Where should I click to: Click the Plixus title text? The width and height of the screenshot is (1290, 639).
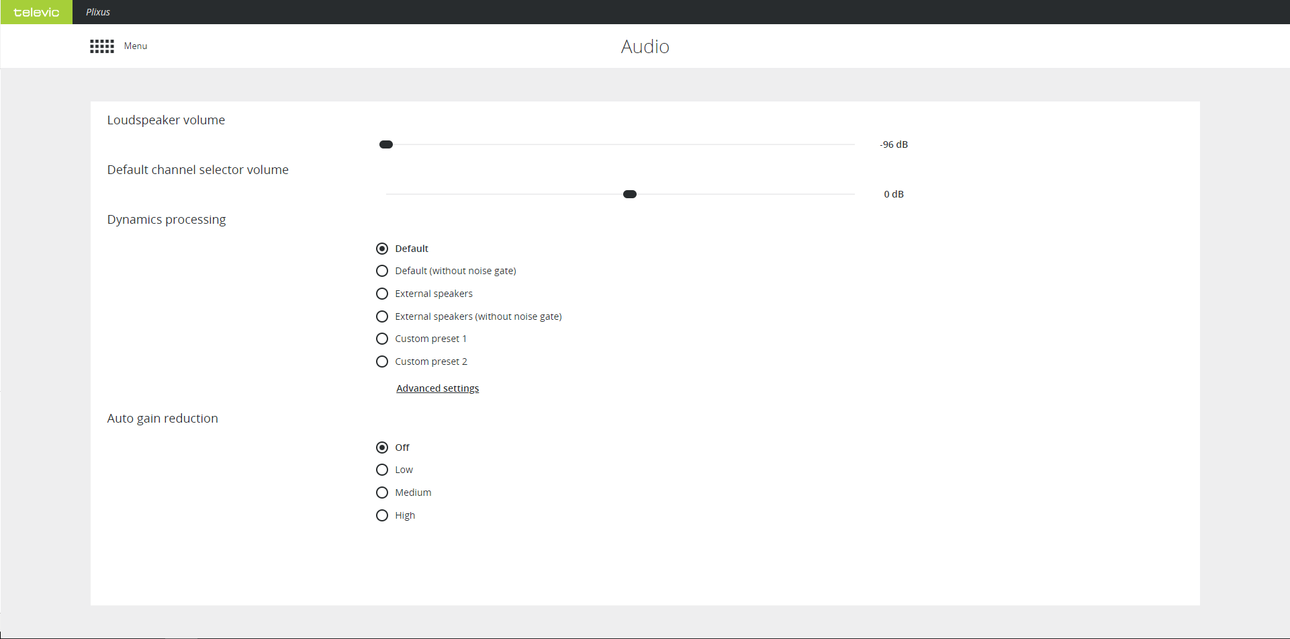[x=98, y=12]
